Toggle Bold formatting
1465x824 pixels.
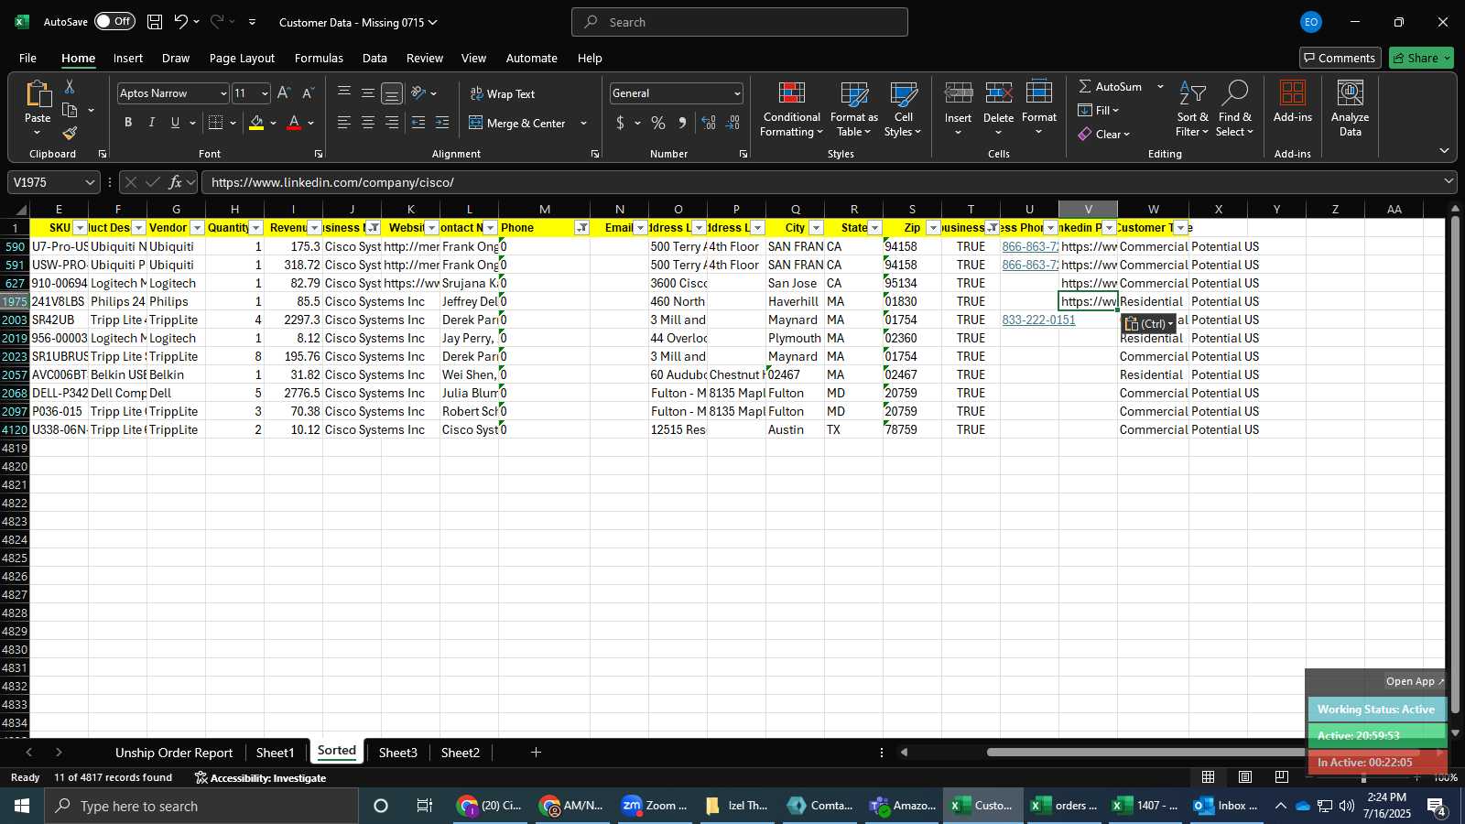[127, 123]
